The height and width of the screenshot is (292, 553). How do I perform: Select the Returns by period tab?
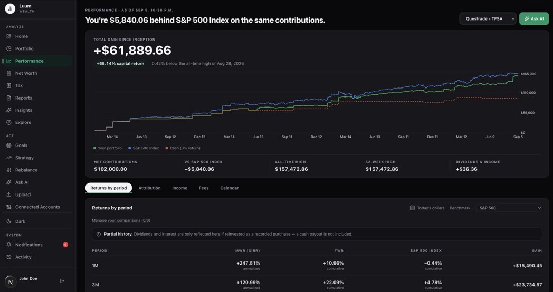point(109,188)
